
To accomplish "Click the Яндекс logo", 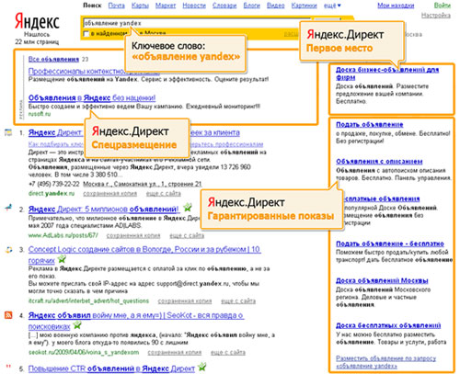I will pyautogui.click(x=37, y=21).
